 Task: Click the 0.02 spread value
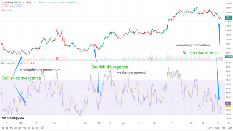[x=12, y=6]
